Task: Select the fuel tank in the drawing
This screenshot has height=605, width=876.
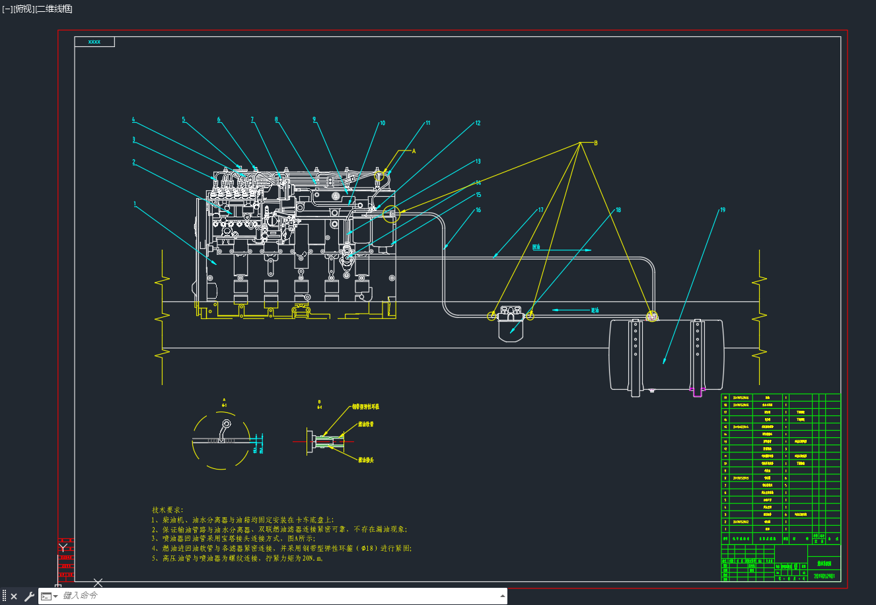Action: (666, 355)
